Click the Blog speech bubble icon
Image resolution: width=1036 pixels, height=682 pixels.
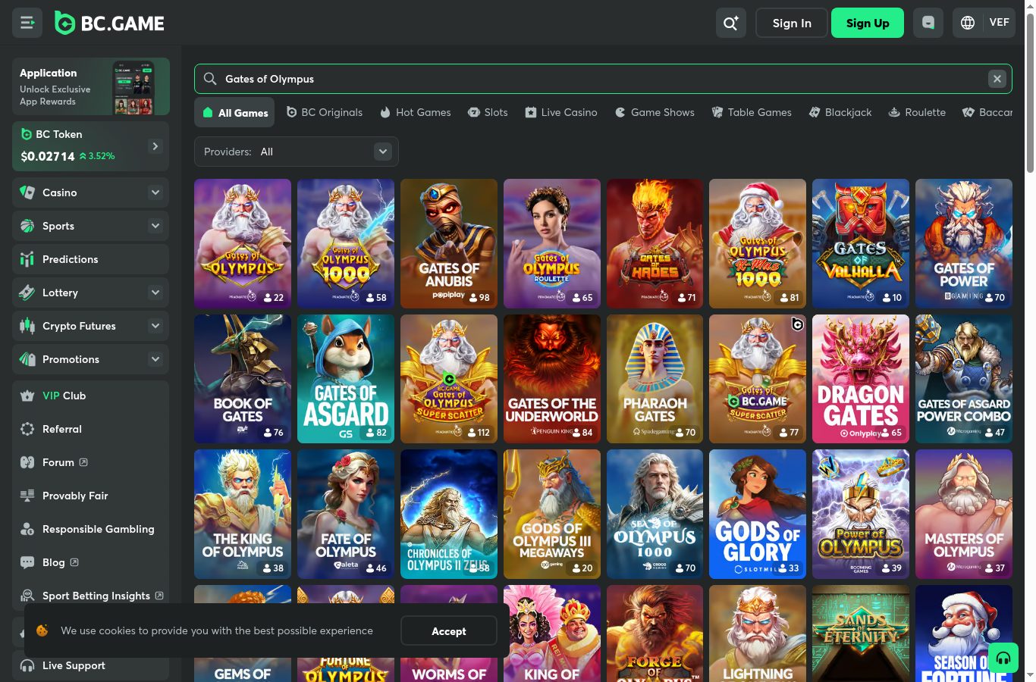point(27,562)
